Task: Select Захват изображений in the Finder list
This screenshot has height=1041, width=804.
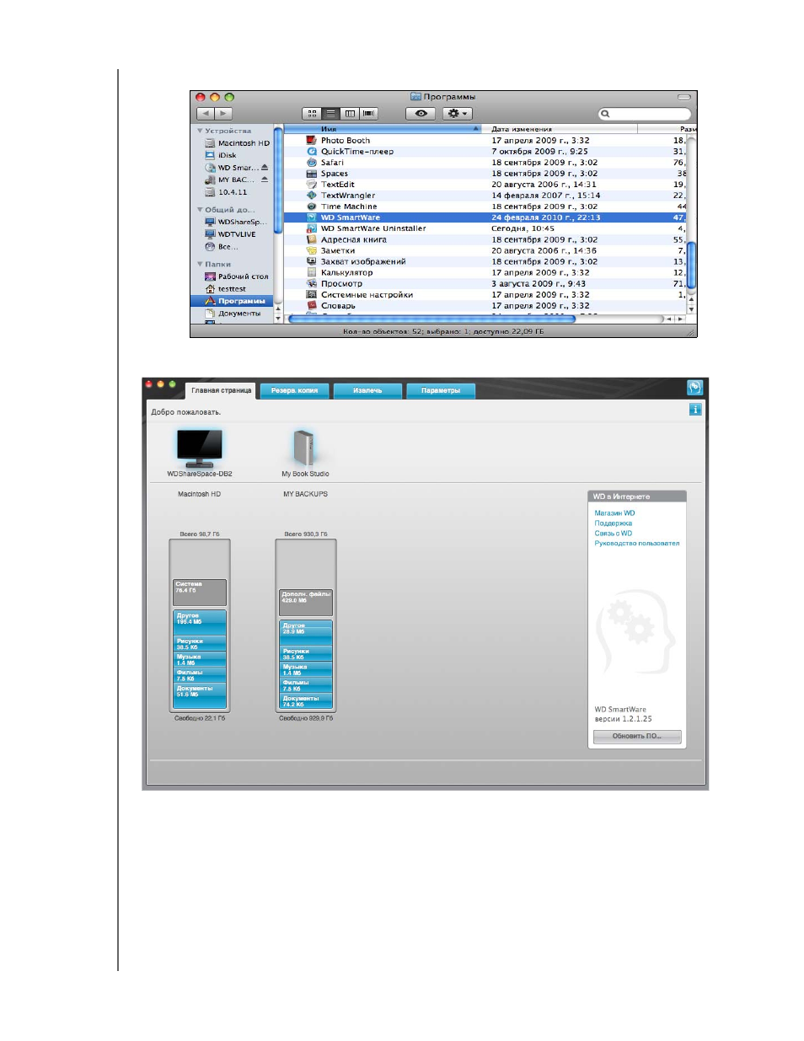Action: coord(485,261)
